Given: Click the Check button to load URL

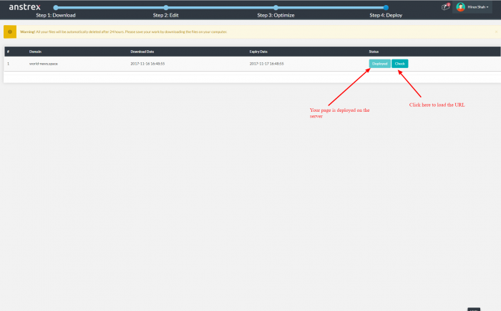Looking at the screenshot, I should [x=400, y=64].
